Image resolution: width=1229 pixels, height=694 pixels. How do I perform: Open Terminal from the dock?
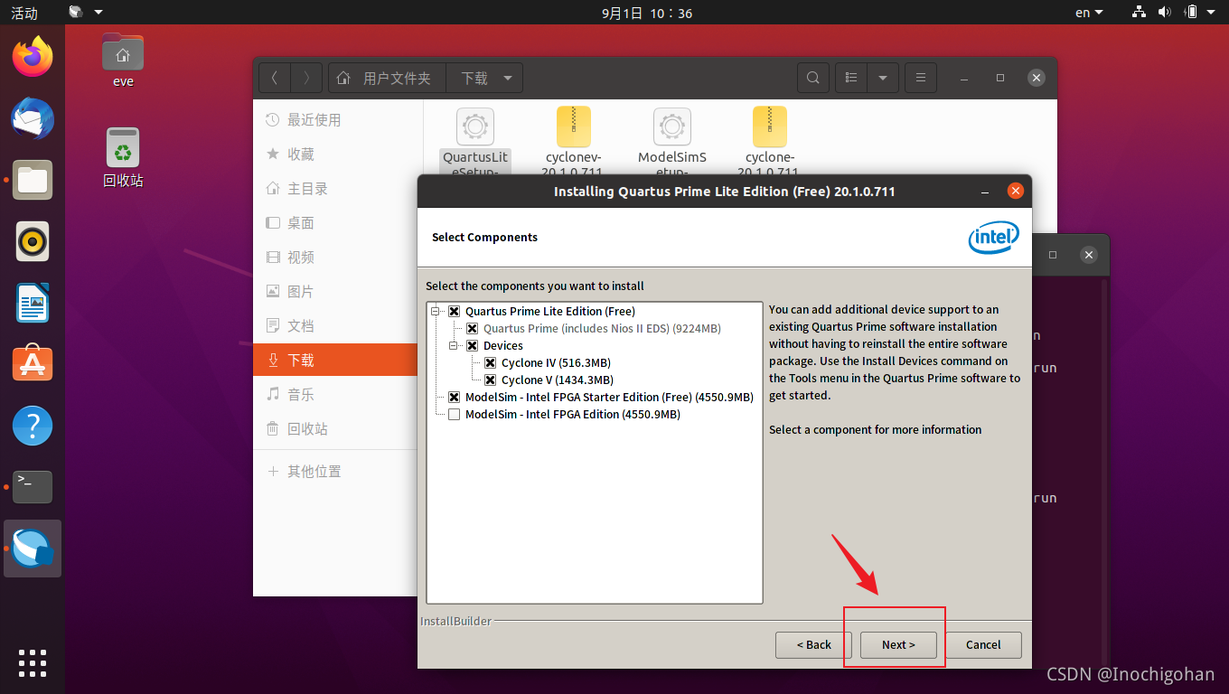(x=33, y=487)
